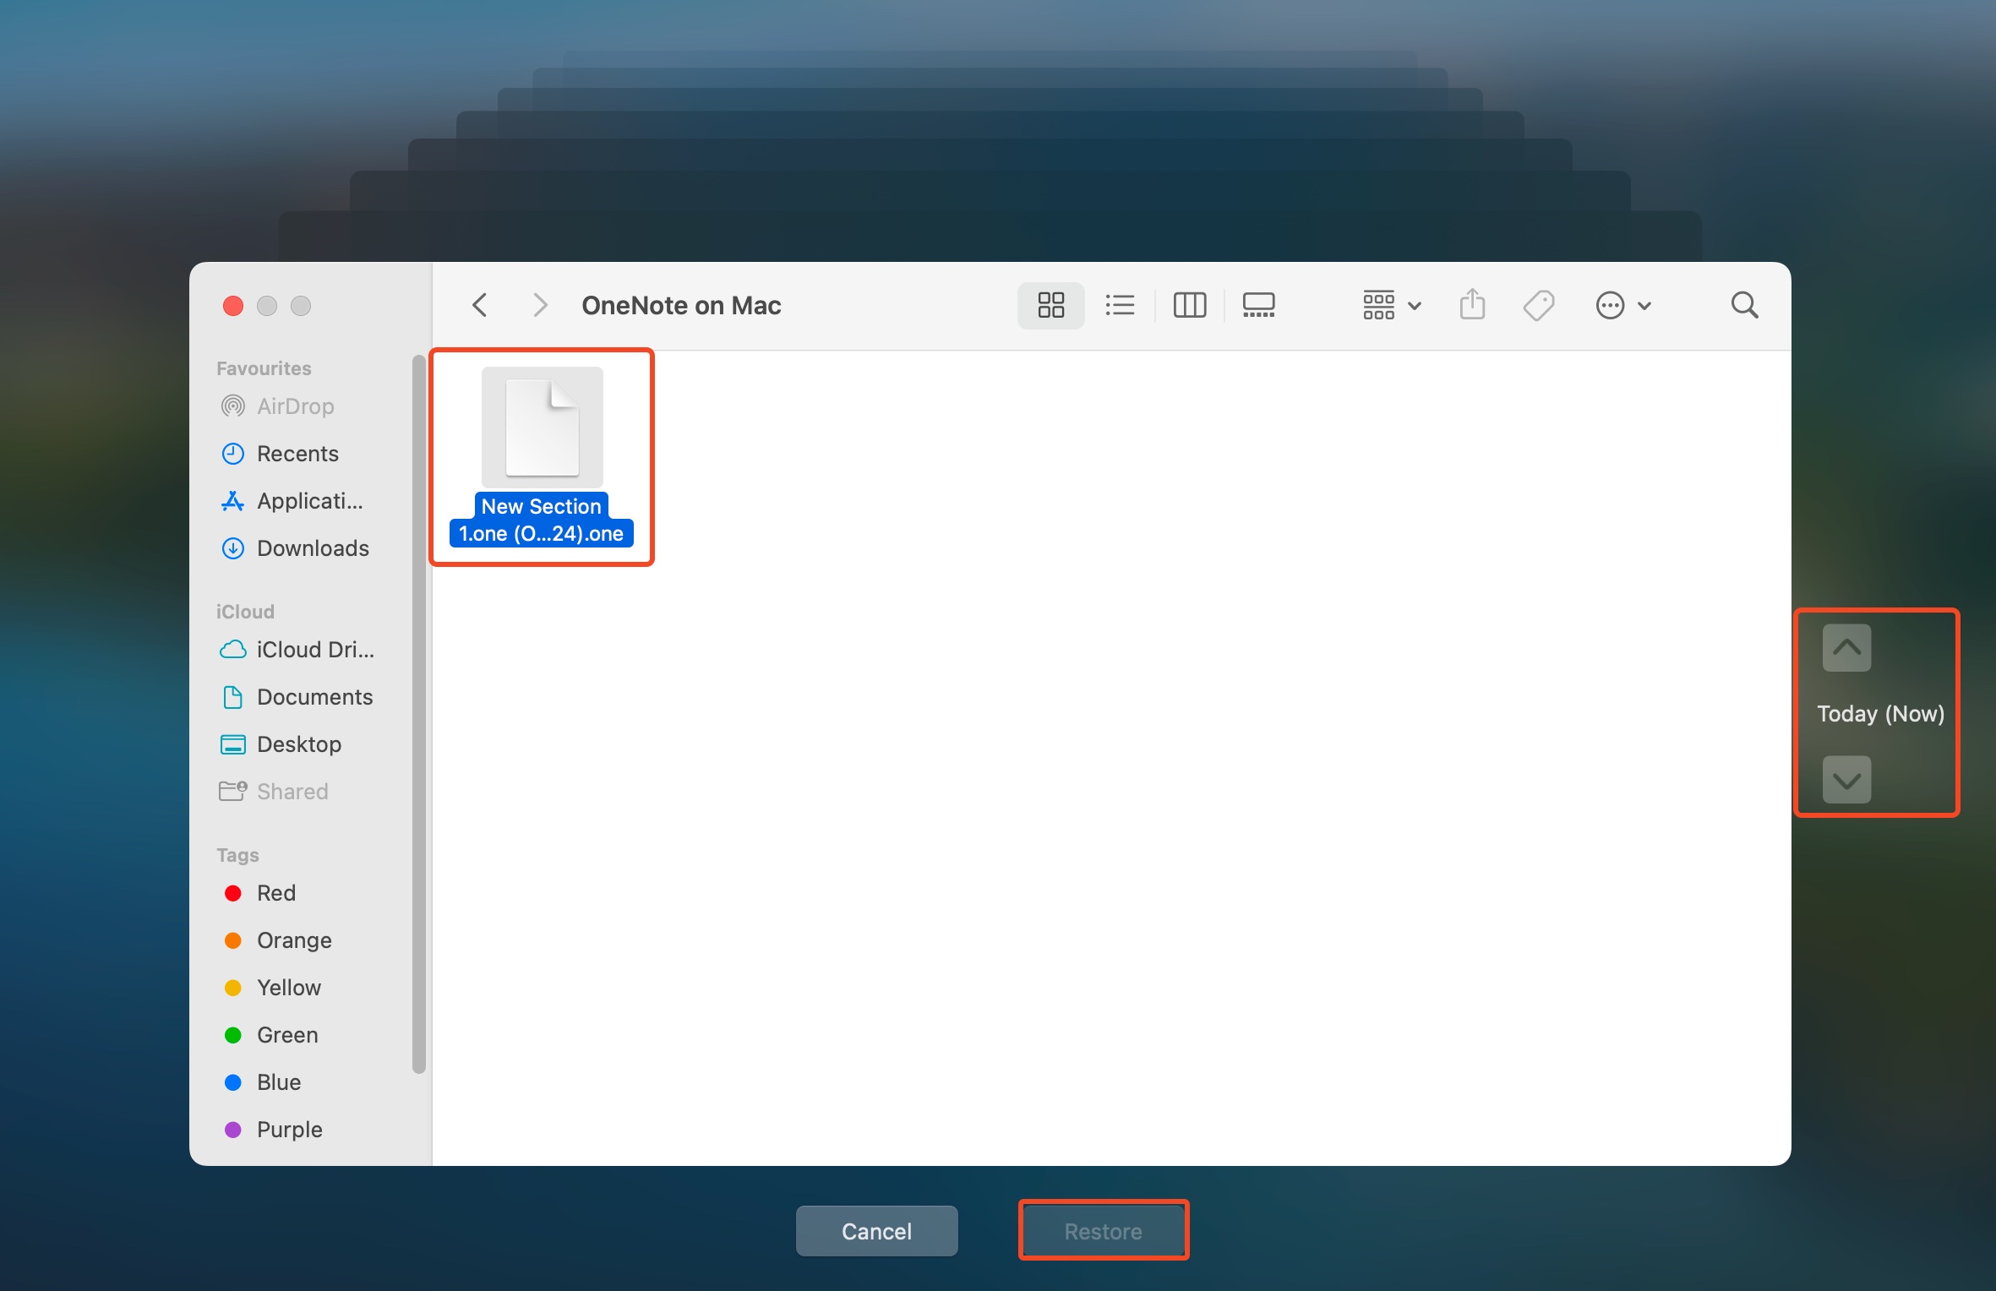Select the tag icon
Image resolution: width=1996 pixels, height=1291 pixels.
[x=1538, y=305]
